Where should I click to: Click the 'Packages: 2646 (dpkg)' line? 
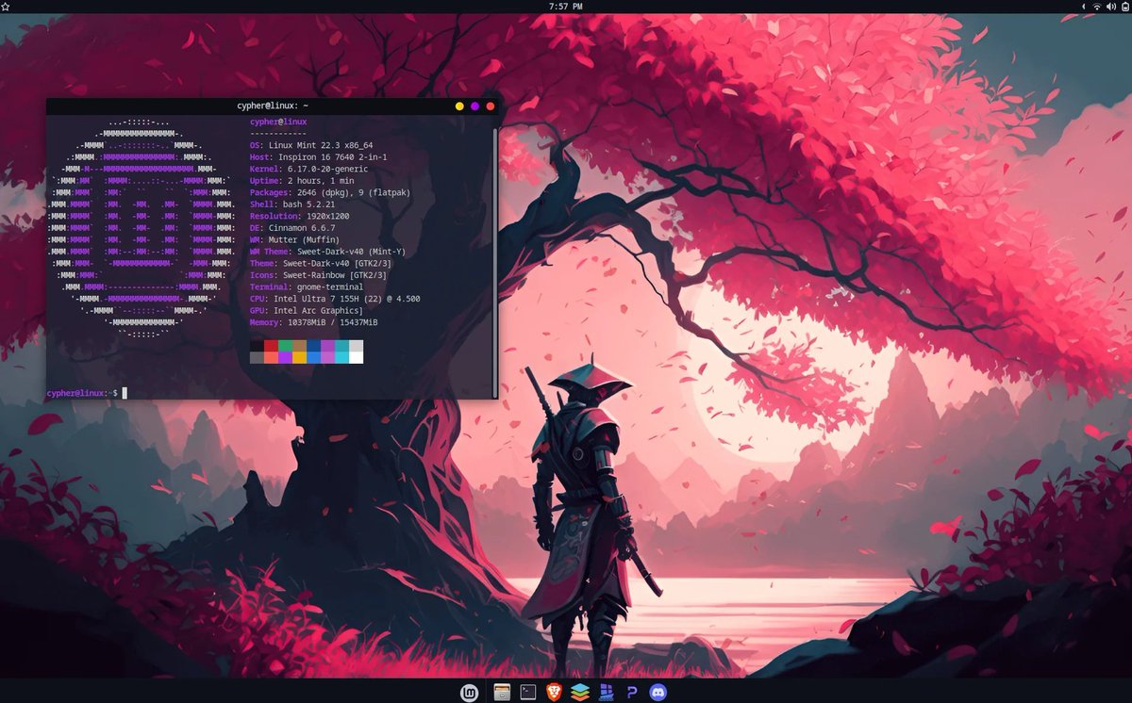[x=328, y=192]
